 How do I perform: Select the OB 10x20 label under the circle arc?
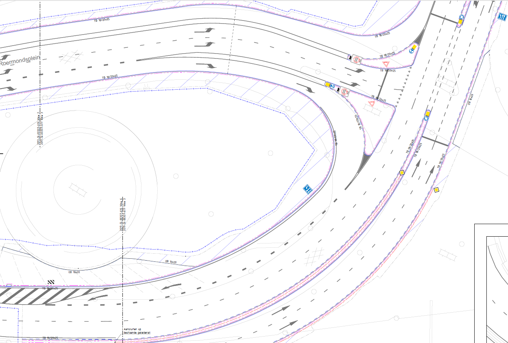74,272
